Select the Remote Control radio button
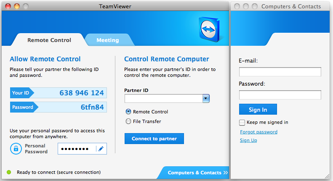The height and width of the screenshot is (181, 333). click(128, 111)
